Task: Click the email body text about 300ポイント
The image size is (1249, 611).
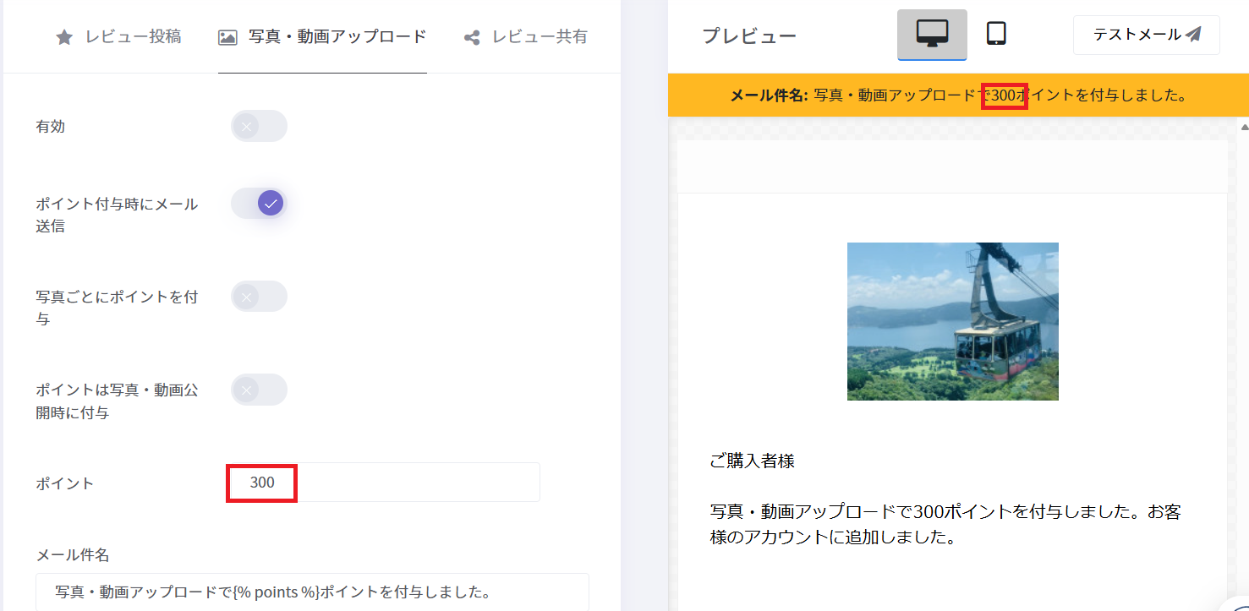Action: click(945, 524)
